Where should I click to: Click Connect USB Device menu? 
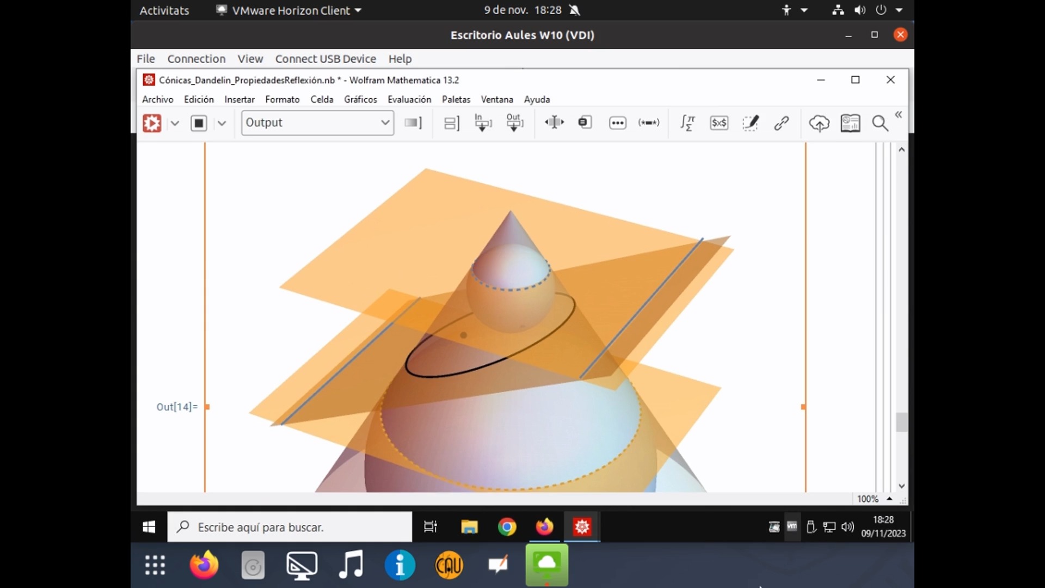tap(325, 59)
